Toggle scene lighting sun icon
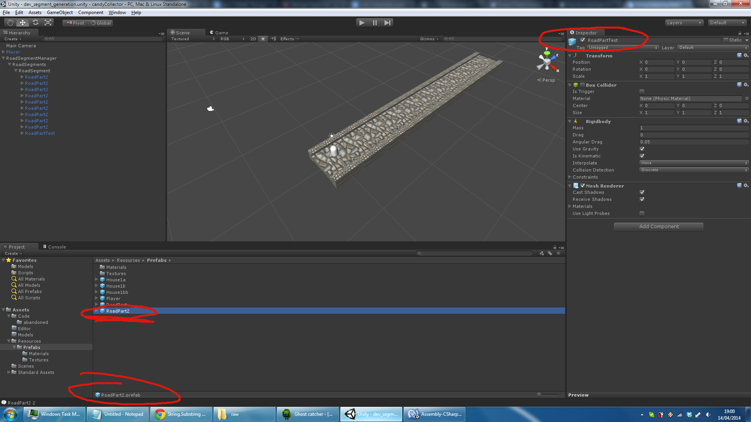 click(x=263, y=39)
